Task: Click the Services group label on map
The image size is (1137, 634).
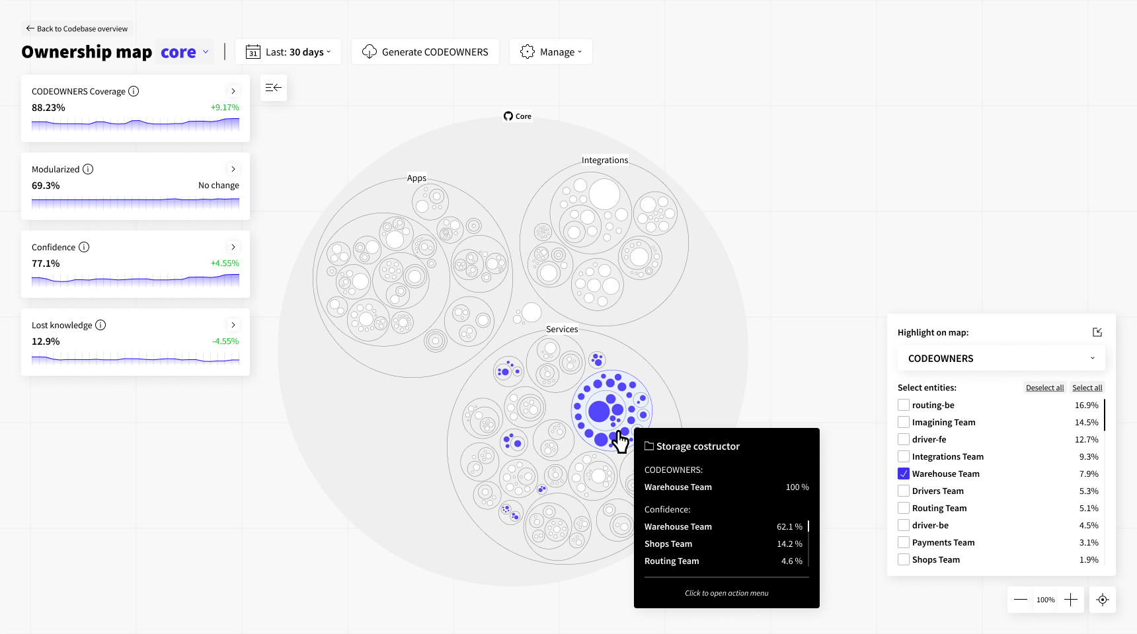Action: (x=562, y=329)
